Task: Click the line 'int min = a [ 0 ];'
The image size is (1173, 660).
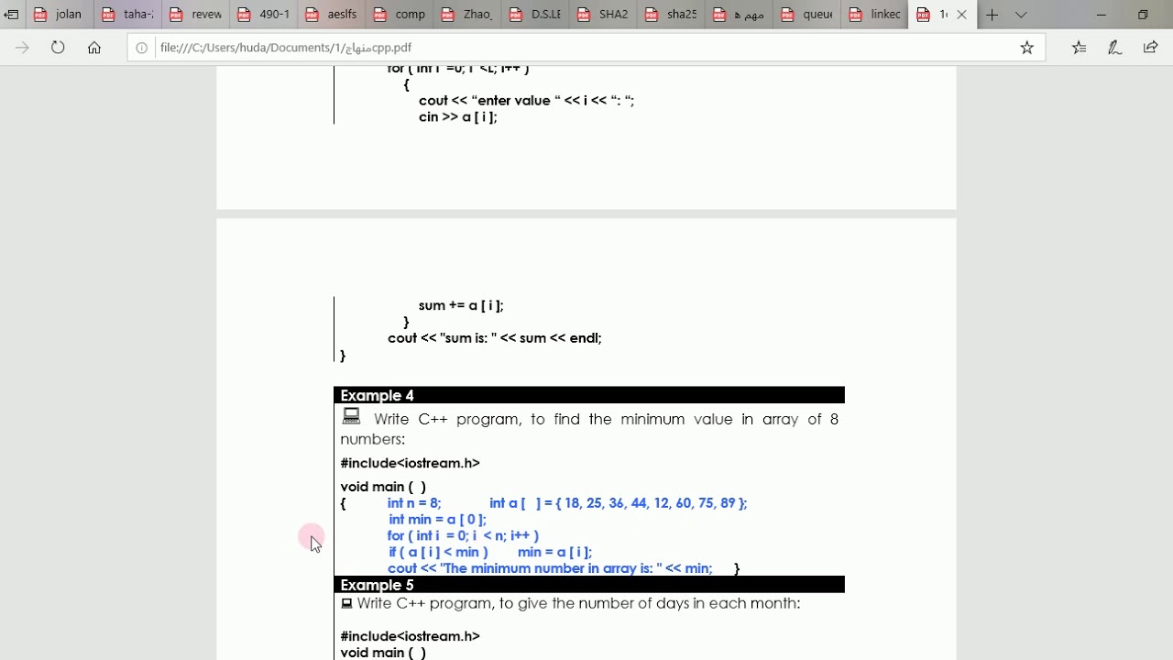Action: 437,519
